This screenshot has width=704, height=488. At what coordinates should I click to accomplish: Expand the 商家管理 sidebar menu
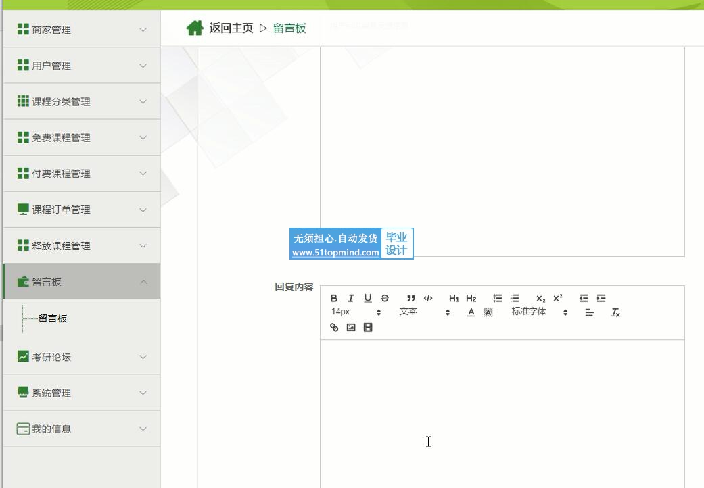(81, 30)
